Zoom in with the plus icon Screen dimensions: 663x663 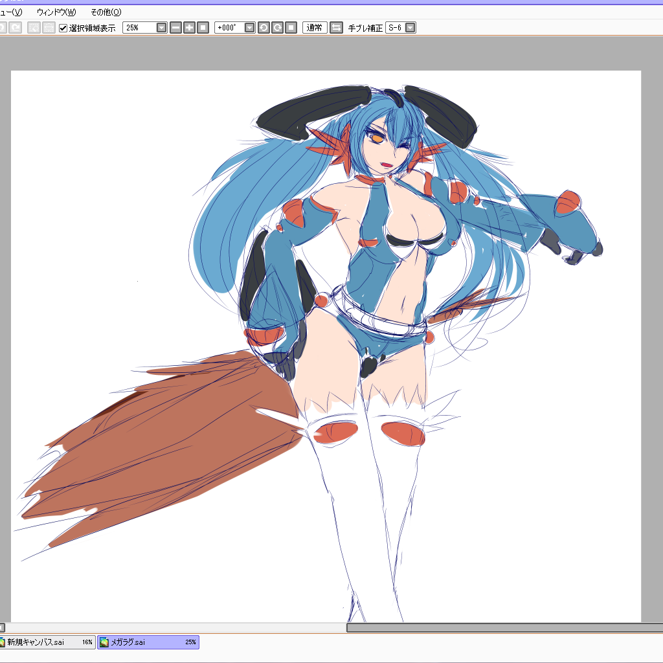(x=190, y=28)
